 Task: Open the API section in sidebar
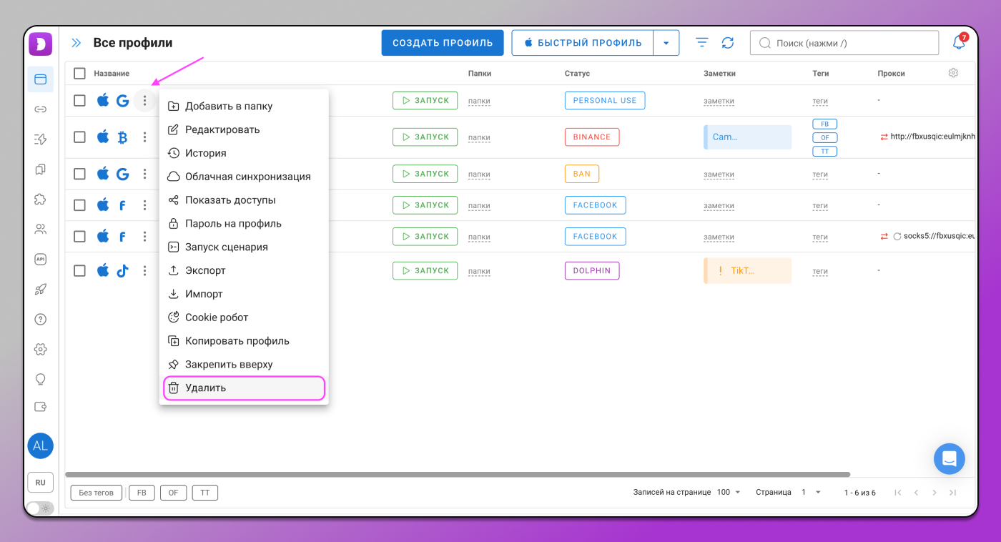pyautogui.click(x=41, y=260)
